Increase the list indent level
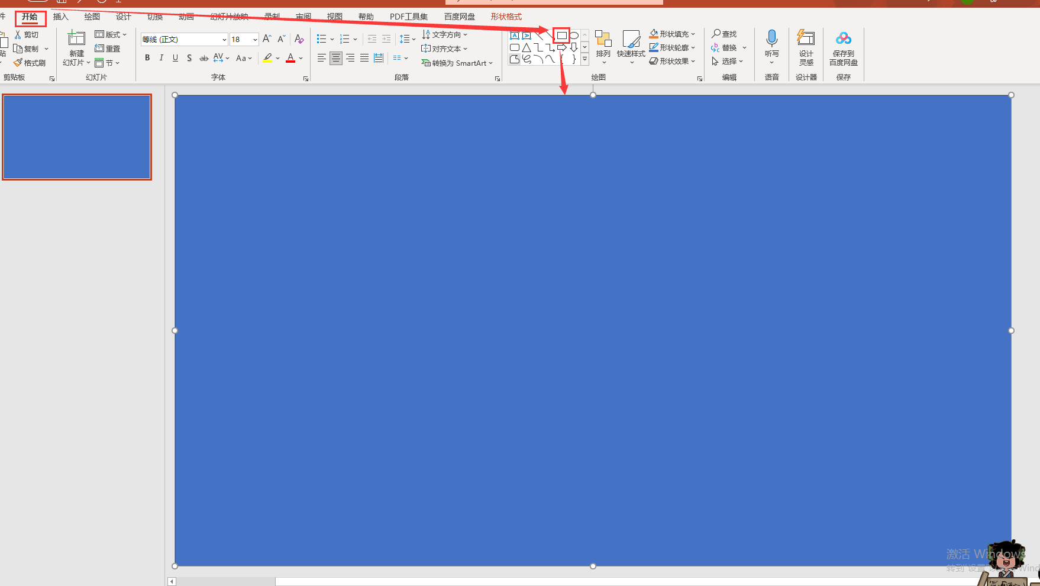 (386, 39)
